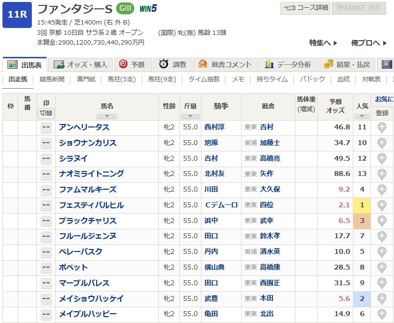Add アンヘリータス to favorites with plus icon
Screen dimensions: 394x323
point(382,127)
